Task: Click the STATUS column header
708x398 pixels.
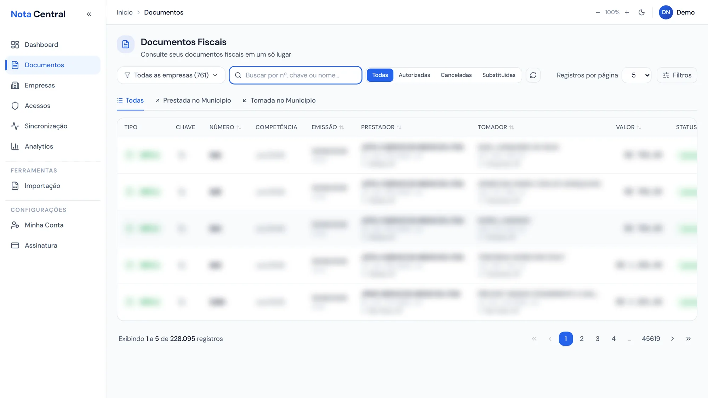Action: coord(686,127)
